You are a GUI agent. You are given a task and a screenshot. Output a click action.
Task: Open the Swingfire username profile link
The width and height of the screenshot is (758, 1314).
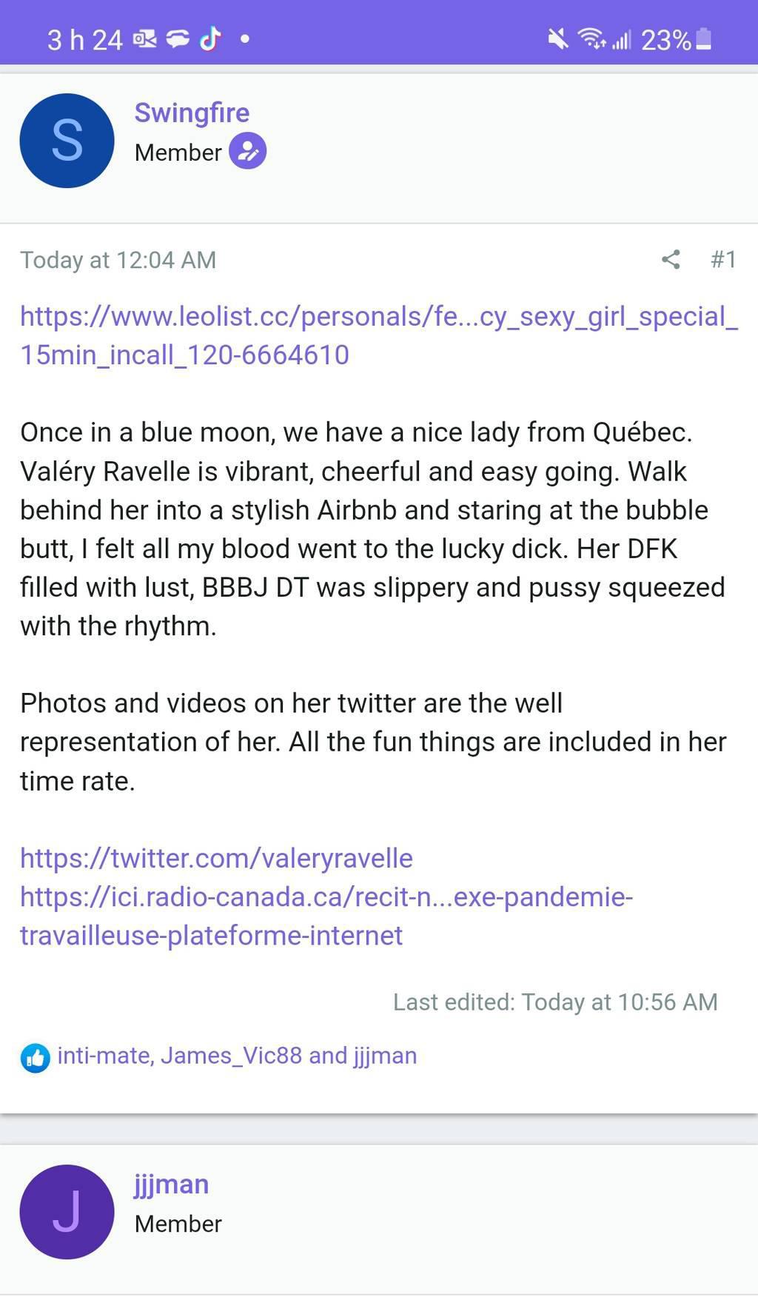[192, 113]
